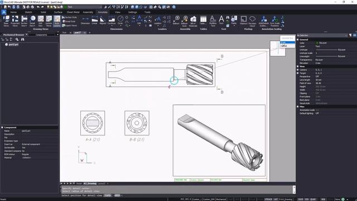The width and height of the screenshot is (357, 201).
Task: Select the Aligned dimension tool
Action: tap(103, 20)
